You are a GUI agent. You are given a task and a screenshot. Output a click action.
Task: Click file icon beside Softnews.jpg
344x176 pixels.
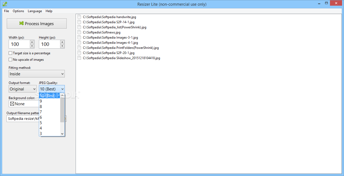click(79, 32)
